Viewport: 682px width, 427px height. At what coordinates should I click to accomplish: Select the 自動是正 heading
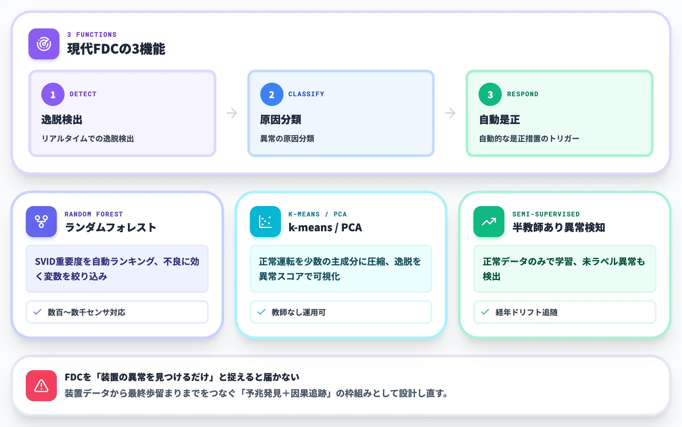499,120
